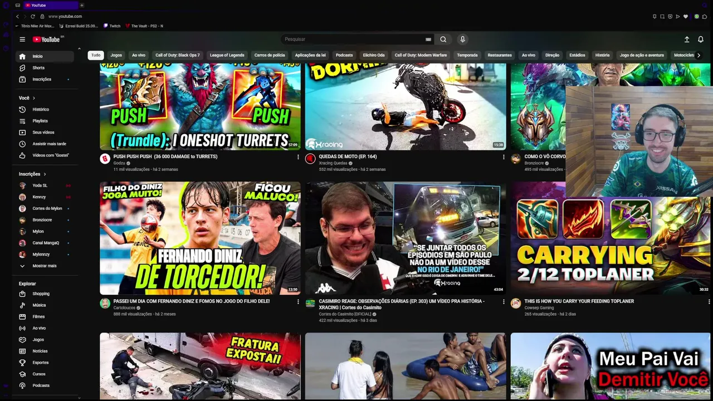Viewport: 713px width, 401px height.
Task: Open Podcasts in Explorar sidebar section
Action: [45, 385]
